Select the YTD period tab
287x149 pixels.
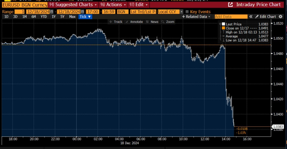coord(43,17)
